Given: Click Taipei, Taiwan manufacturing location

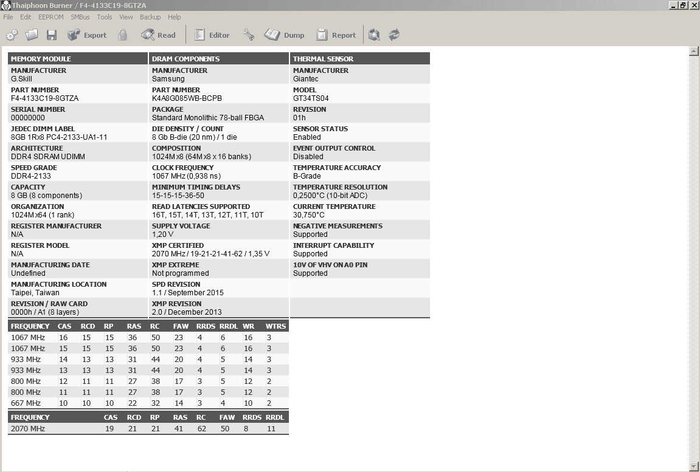Looking at the screenshot, I should [x=35, y=292].
